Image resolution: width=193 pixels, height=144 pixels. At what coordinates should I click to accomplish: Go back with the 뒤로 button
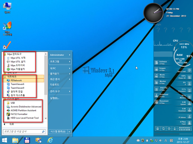tap(9, 124)
